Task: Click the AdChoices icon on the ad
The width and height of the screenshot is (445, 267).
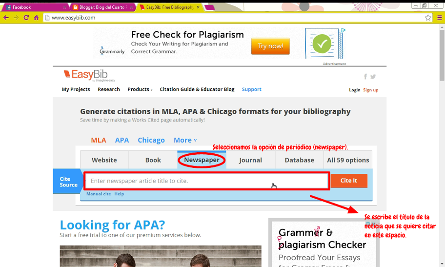Action: 343,30
